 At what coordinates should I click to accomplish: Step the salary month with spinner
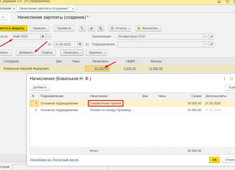point(48,37)
